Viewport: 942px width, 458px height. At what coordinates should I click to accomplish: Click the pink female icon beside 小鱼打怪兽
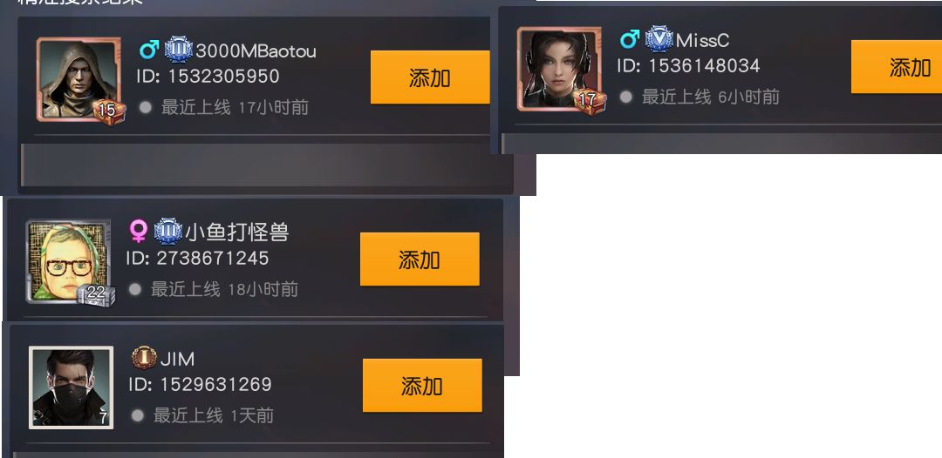pyautogui.click(x=138, y=231)
